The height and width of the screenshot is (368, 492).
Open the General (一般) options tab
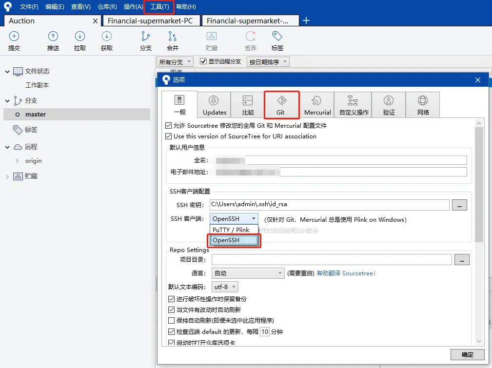(x=179, y=104)
